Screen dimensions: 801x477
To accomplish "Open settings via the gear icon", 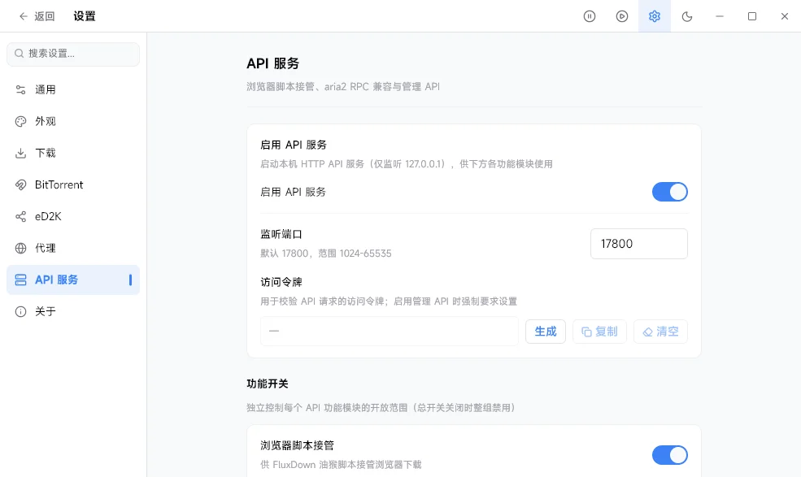I will tap(655, 16).
